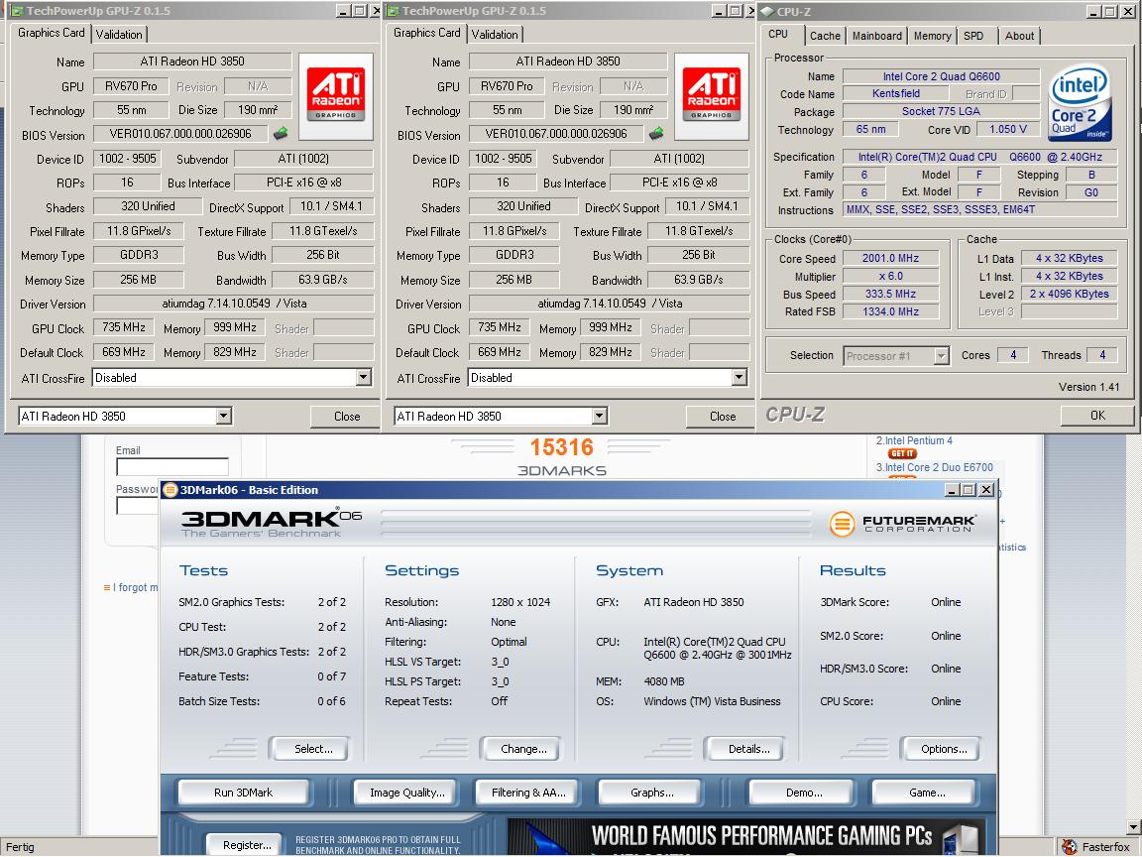
Task: Click the Futuremark Corporation logo
Action: (x=902, y=524)
